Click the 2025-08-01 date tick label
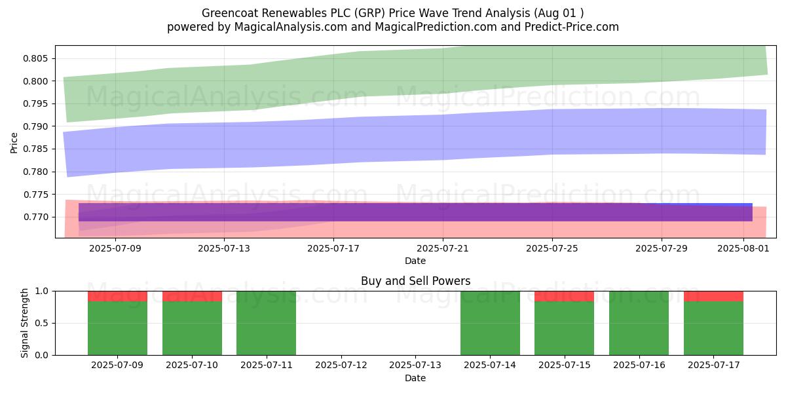 (743, 248)
